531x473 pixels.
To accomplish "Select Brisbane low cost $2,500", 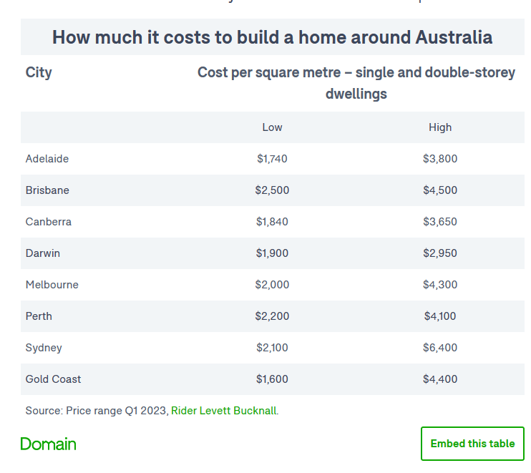I will pos(272,190).
